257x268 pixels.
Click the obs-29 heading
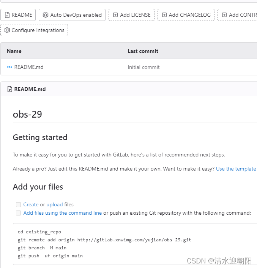pos(27,114)
